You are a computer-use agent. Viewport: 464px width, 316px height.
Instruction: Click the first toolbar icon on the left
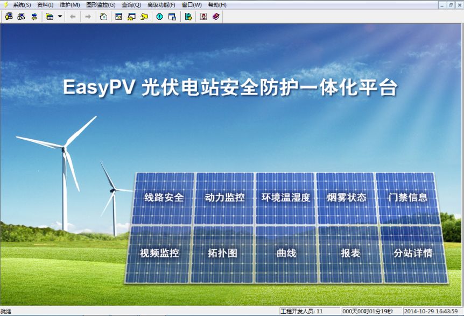[9, 17]
